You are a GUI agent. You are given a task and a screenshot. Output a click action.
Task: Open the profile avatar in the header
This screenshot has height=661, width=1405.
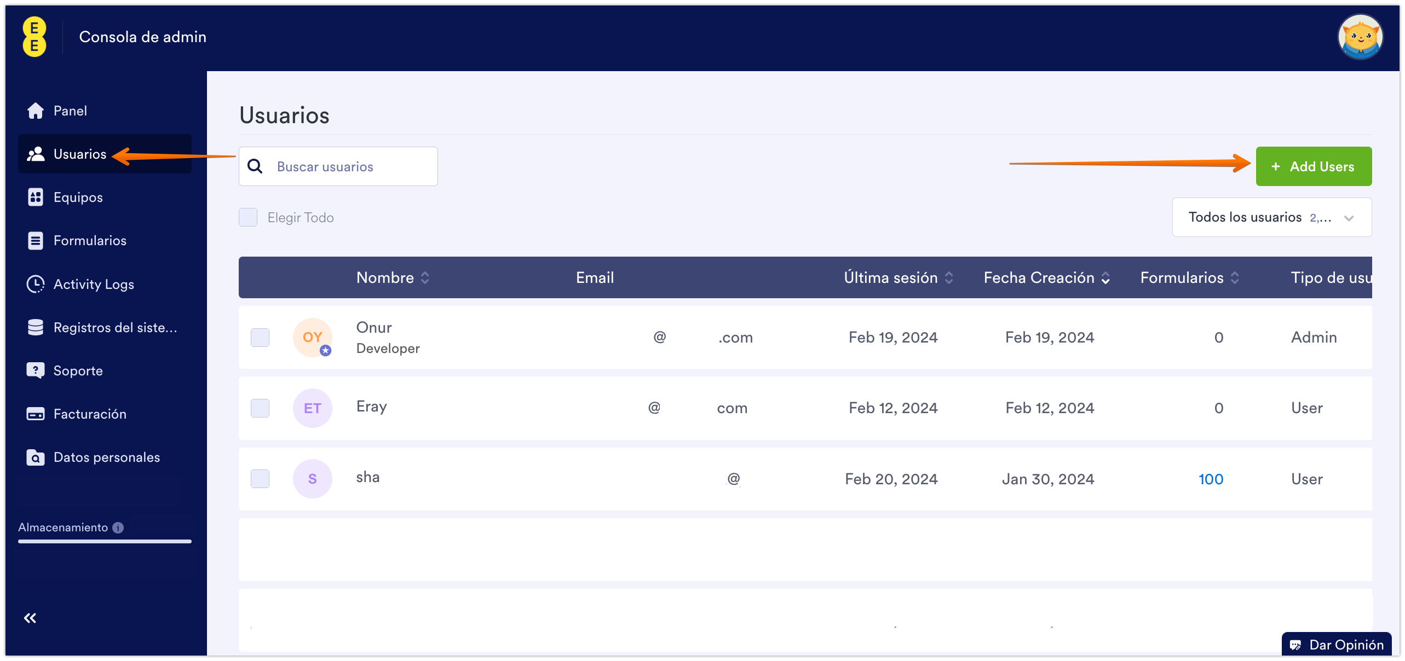click(x=1360, y=37)
